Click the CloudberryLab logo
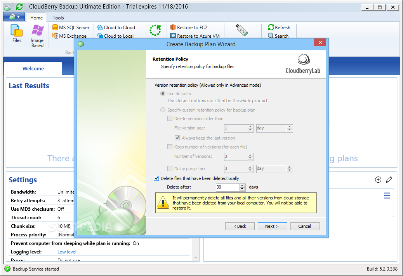Viewport: 403px width, 276px height. [x=303, y=64]
